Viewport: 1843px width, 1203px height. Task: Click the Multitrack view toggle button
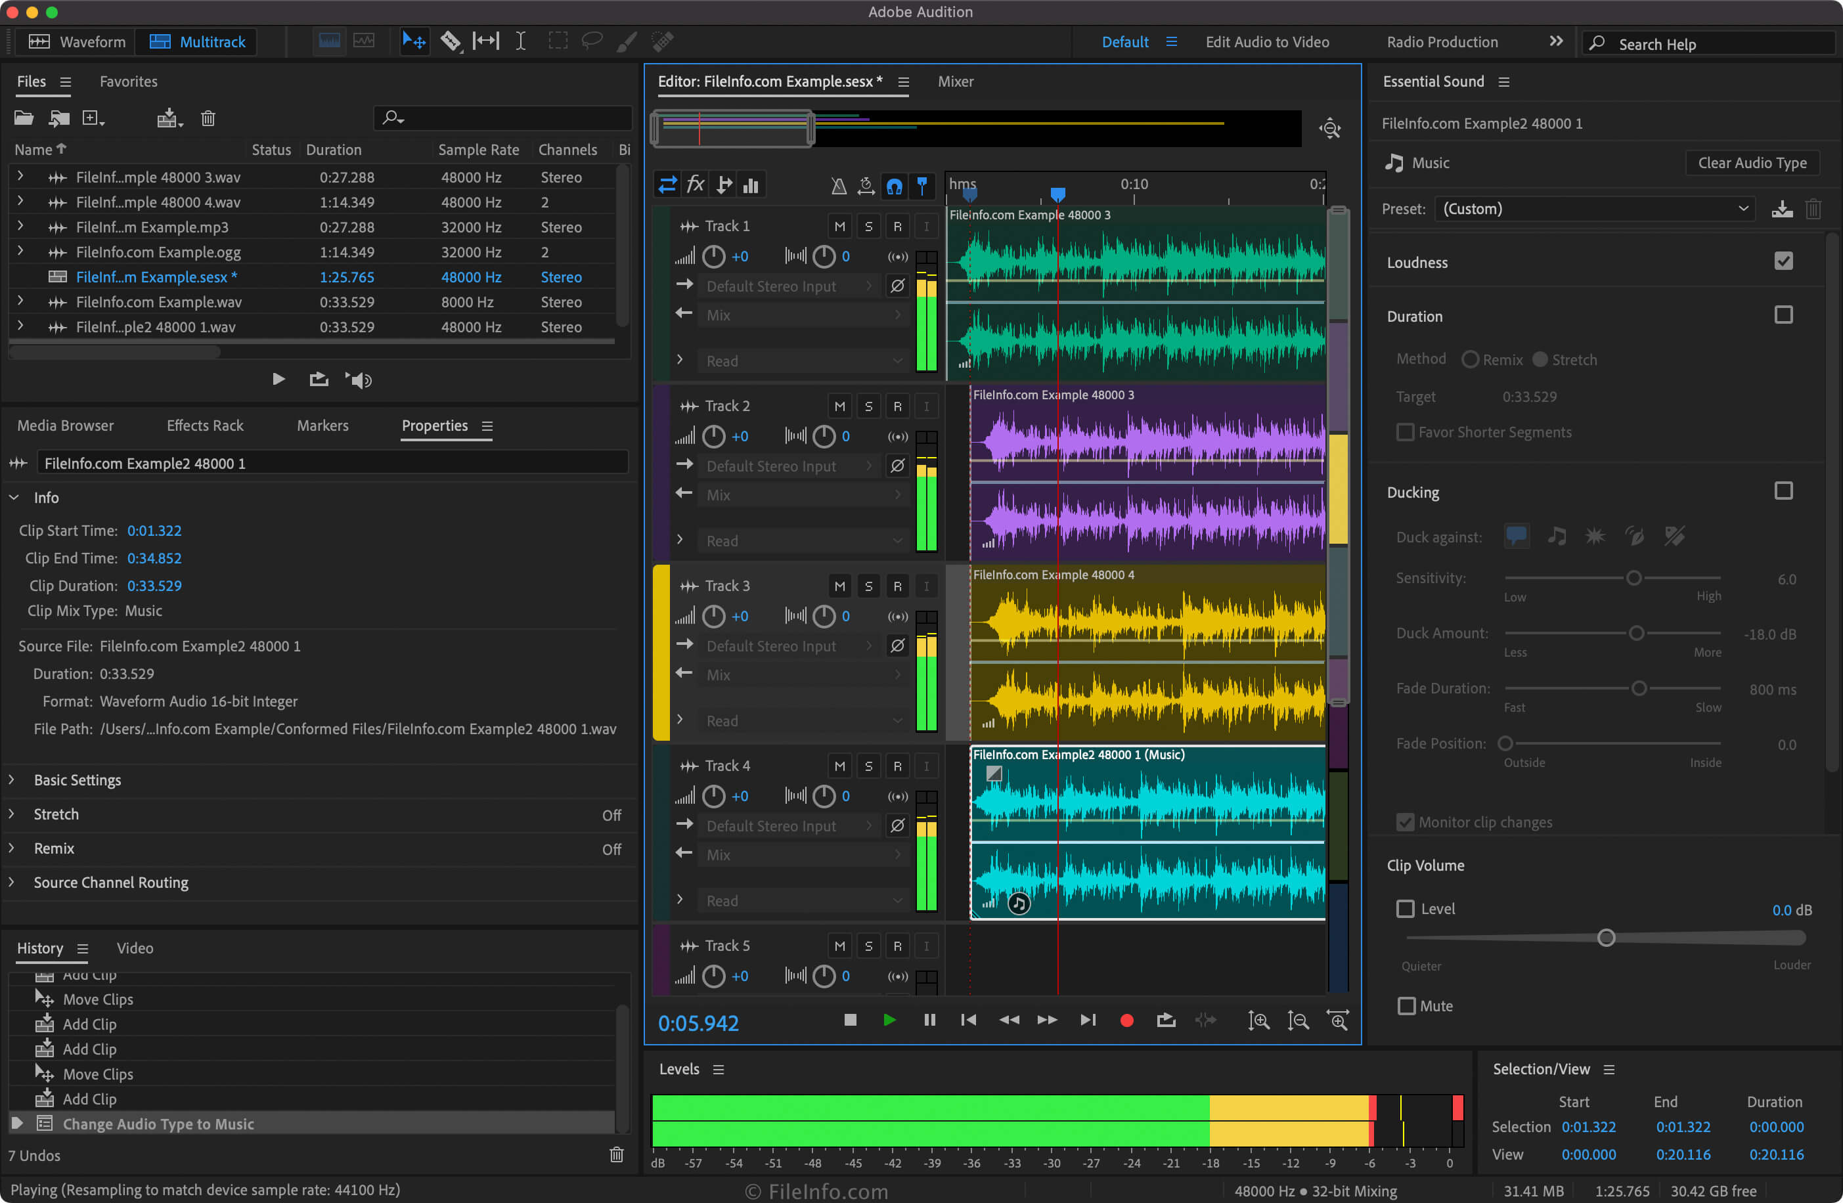[196, 41]
